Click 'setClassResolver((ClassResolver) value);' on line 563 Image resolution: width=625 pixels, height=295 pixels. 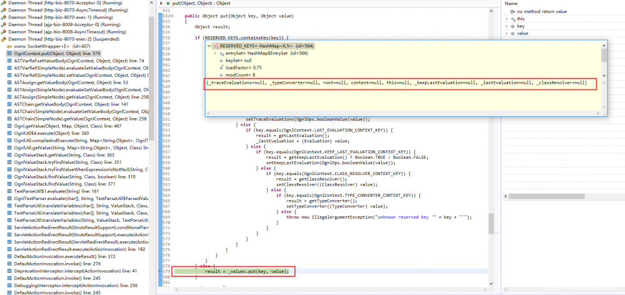pos(326,184)
